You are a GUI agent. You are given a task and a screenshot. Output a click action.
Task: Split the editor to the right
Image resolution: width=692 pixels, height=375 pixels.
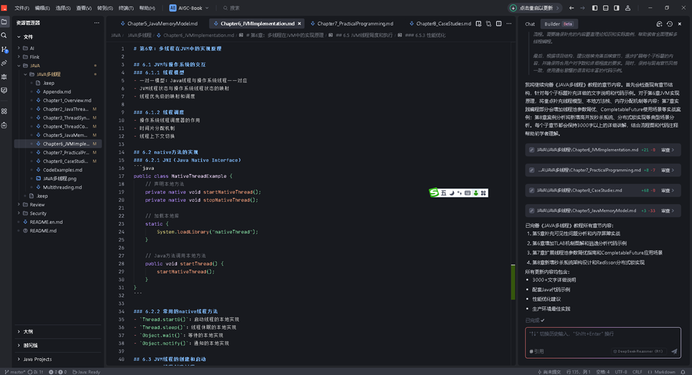(x=499, y=24)
